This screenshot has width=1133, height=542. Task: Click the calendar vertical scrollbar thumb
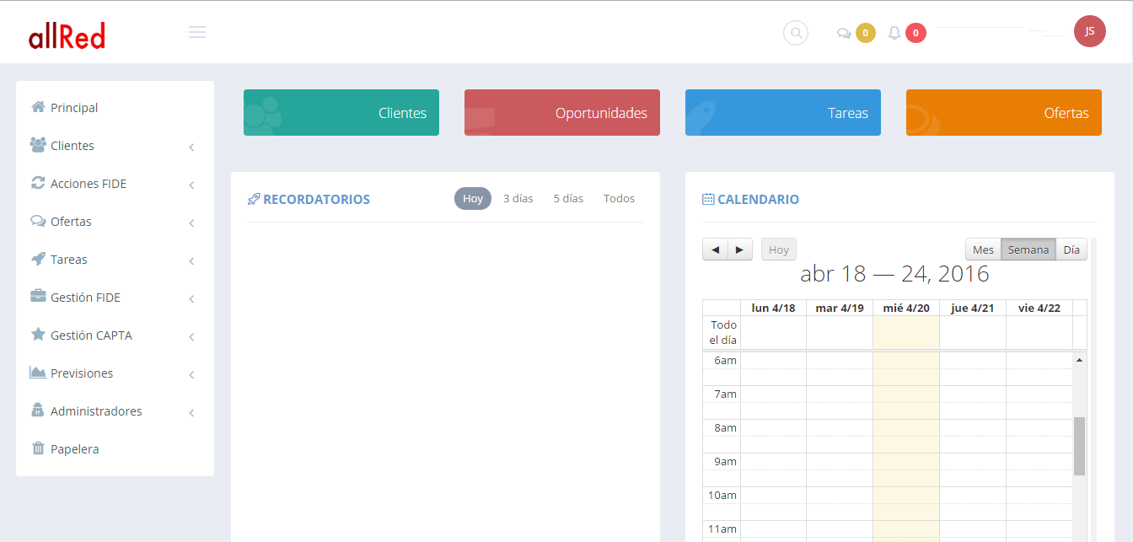tap(1079, 446)
